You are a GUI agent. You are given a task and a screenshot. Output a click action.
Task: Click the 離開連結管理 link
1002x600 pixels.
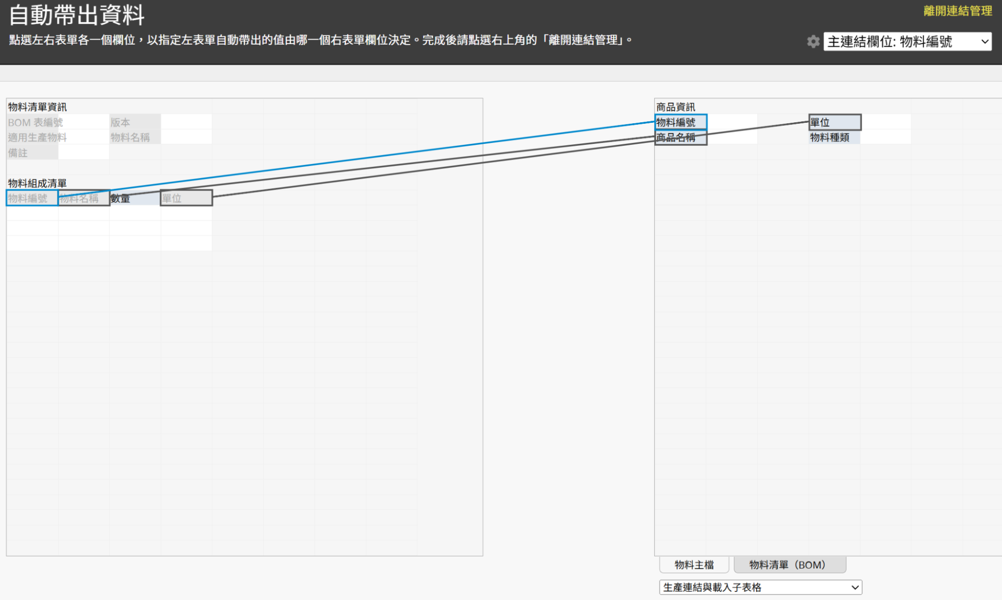[957, 11]
